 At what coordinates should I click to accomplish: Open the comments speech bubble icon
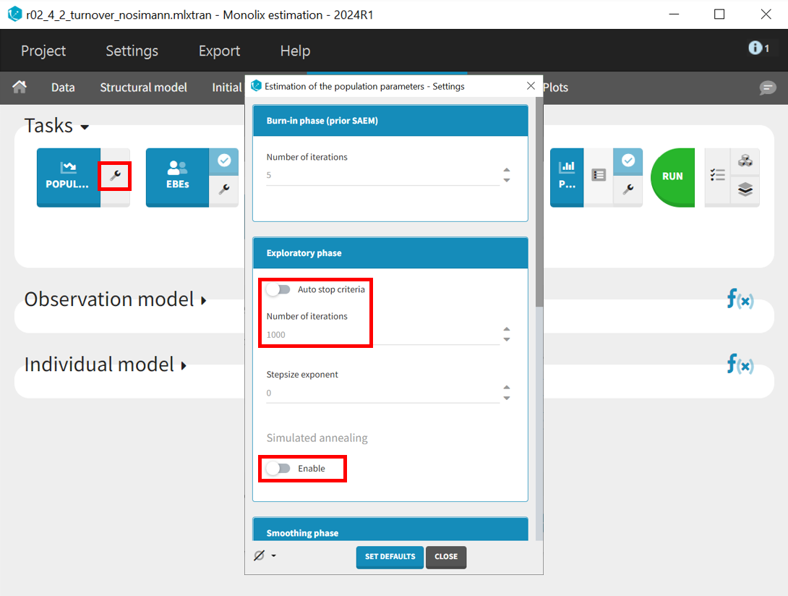767,88
